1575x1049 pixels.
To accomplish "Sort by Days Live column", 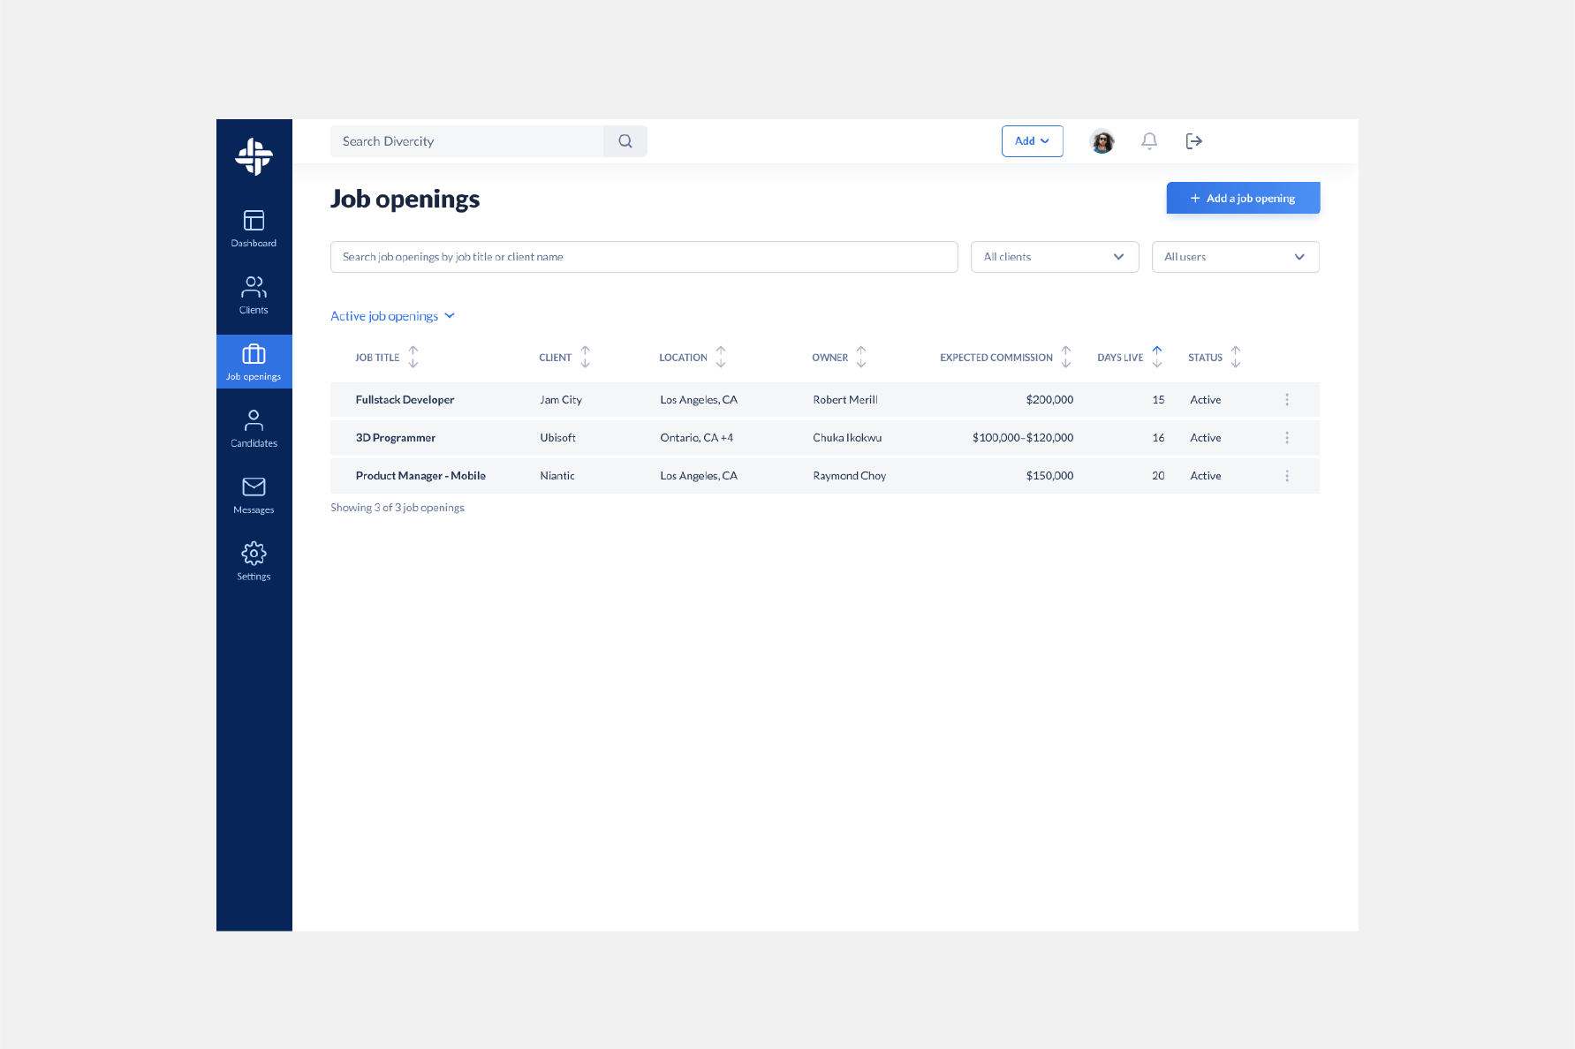I will tap(1157, 358).
